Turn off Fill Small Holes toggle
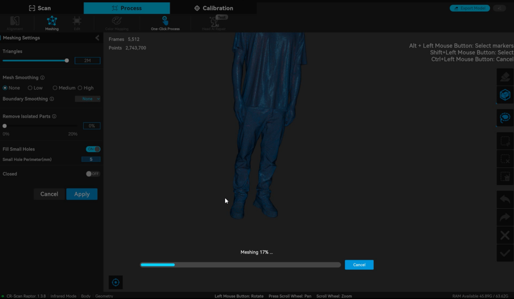This screenshot has width=514, height=299. coord(93,149)
